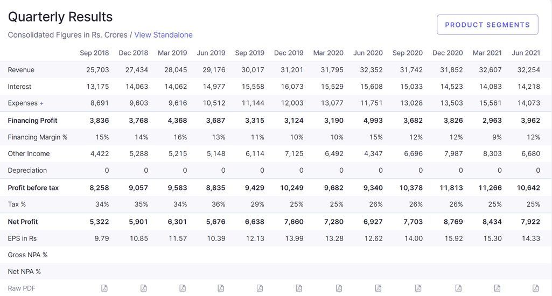Select the Net Profit row label
The image size is (552, 296).
pos(23,222)
